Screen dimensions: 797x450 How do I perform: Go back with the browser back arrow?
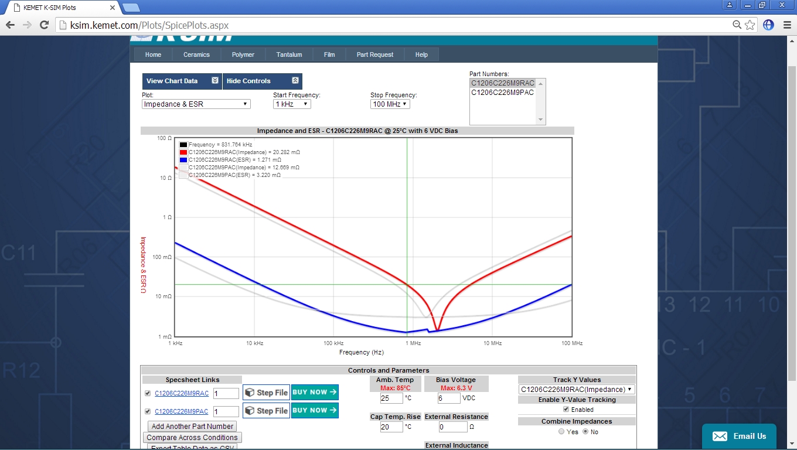point(10,25)
